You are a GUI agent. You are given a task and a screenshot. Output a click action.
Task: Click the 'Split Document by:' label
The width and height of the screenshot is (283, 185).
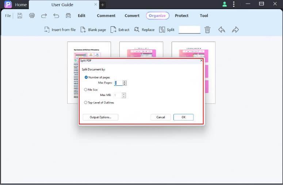[x=93, y=69]
